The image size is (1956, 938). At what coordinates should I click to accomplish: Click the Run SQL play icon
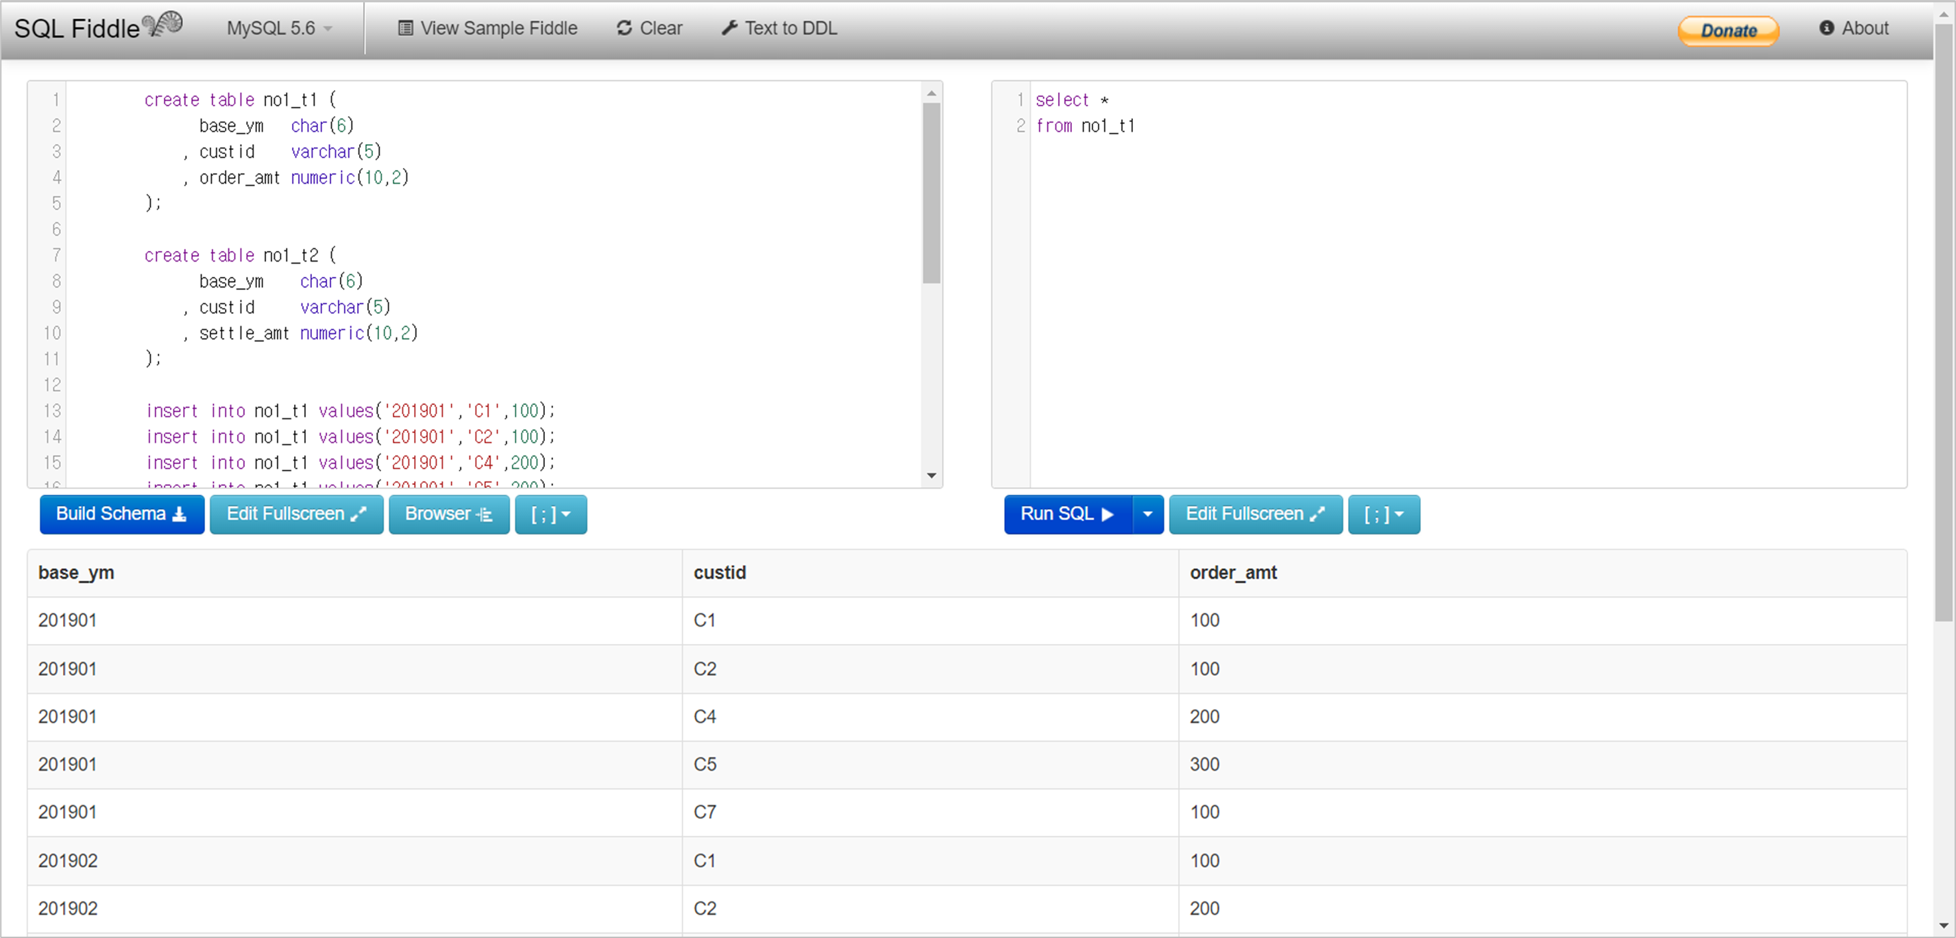point(1107,514)
